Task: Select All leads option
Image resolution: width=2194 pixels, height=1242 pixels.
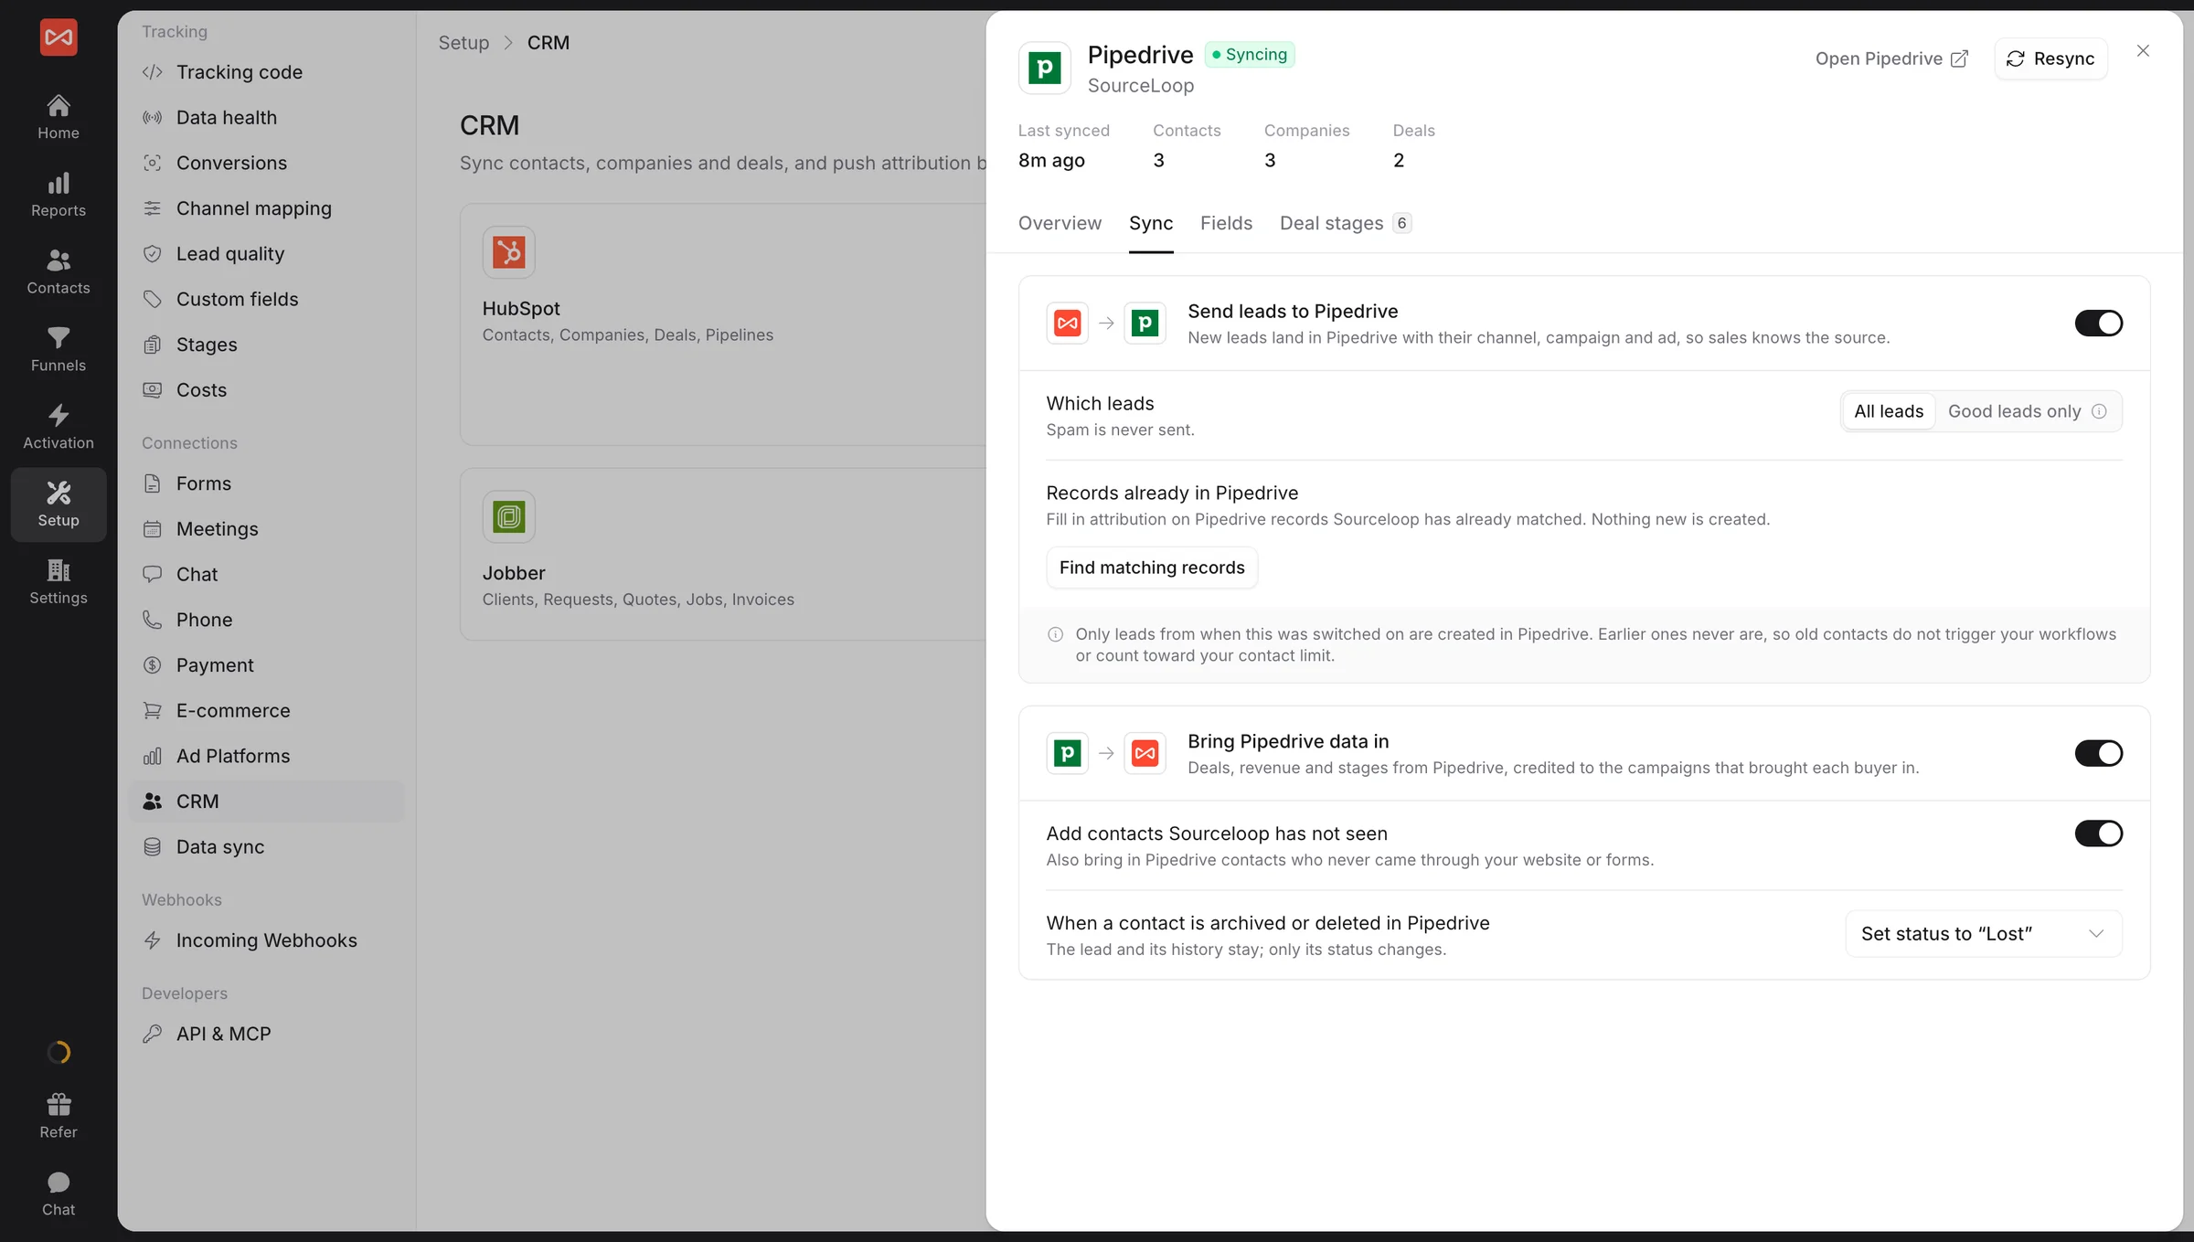Action: 1889,411
